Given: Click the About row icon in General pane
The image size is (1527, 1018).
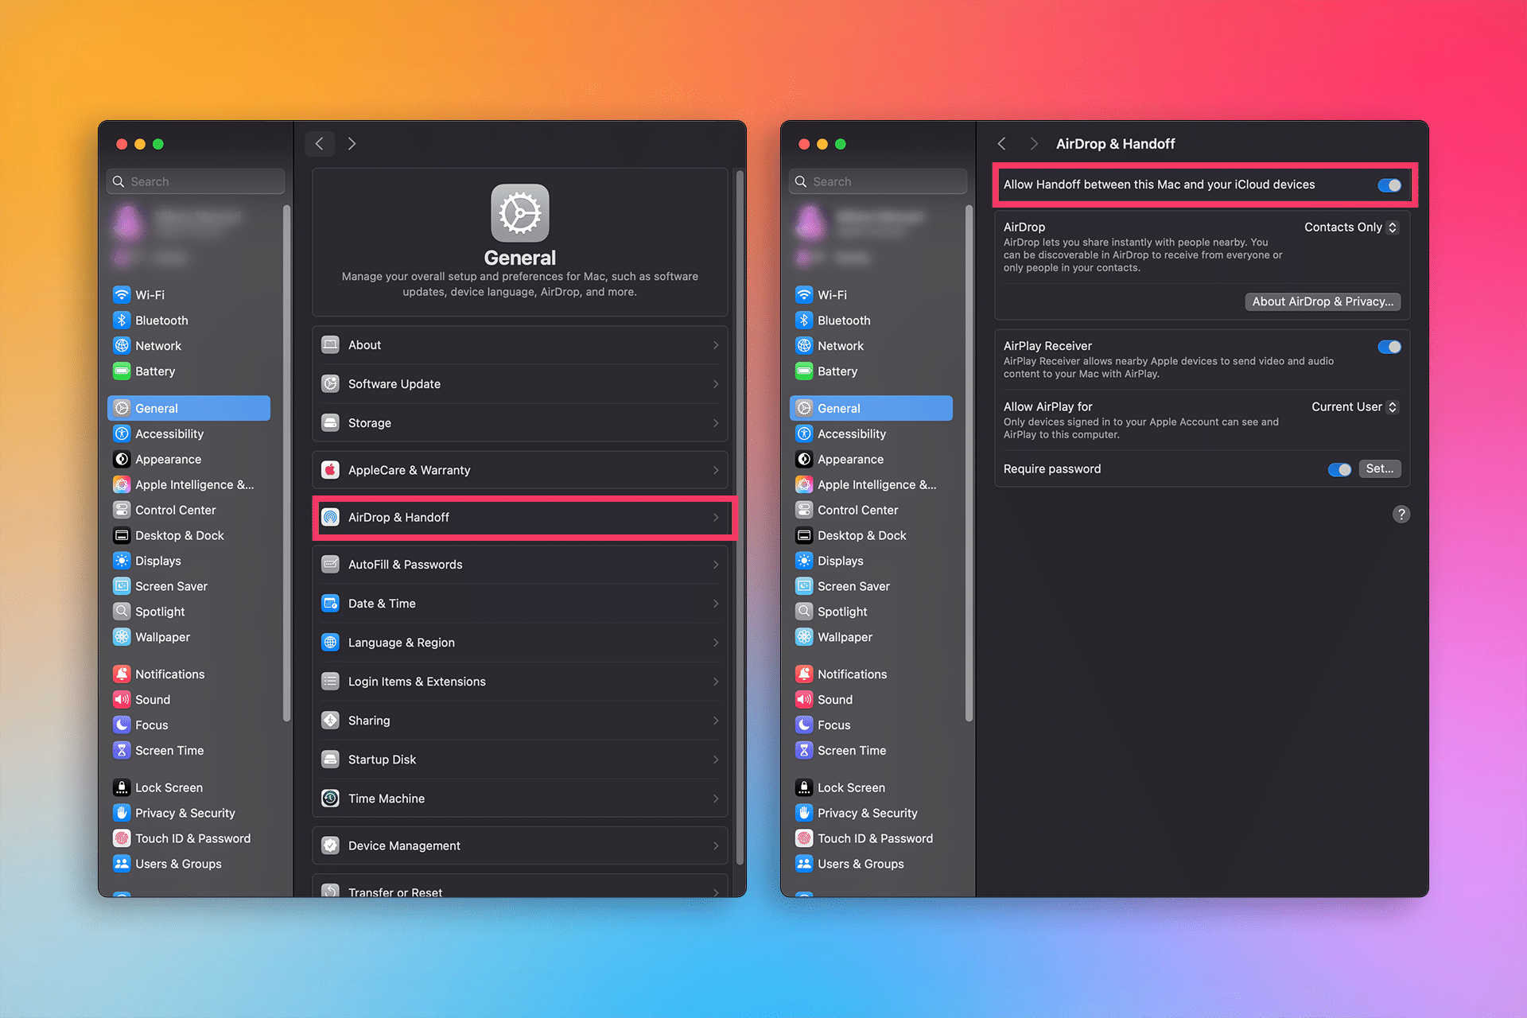Looking at the screenshot, I should pyautogui.click(x=331, y=345).
